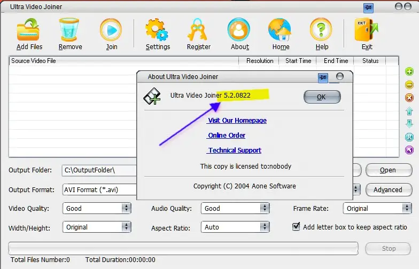Open the Aspect Ratio dropdown
419x269 pixels.
[x=235, y=227]
